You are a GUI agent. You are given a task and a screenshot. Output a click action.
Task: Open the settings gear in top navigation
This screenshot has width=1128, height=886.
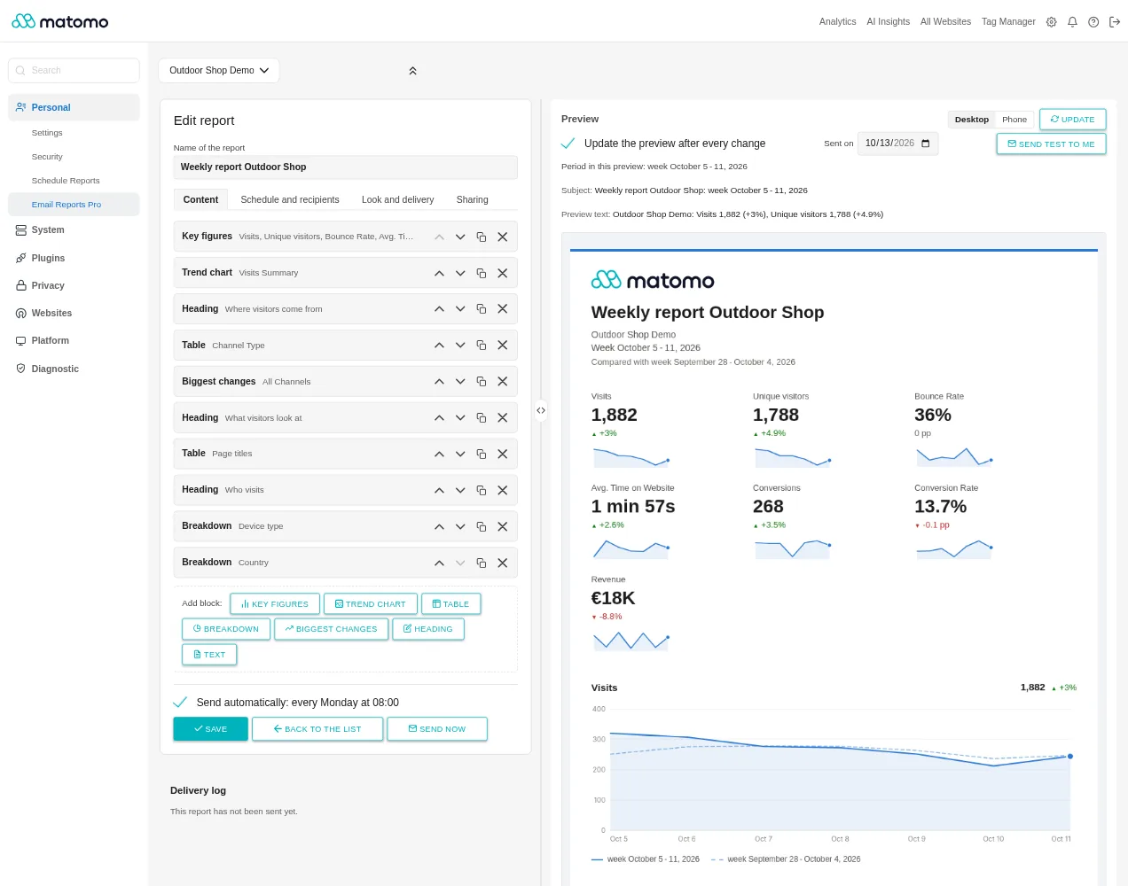(1051, 22)
